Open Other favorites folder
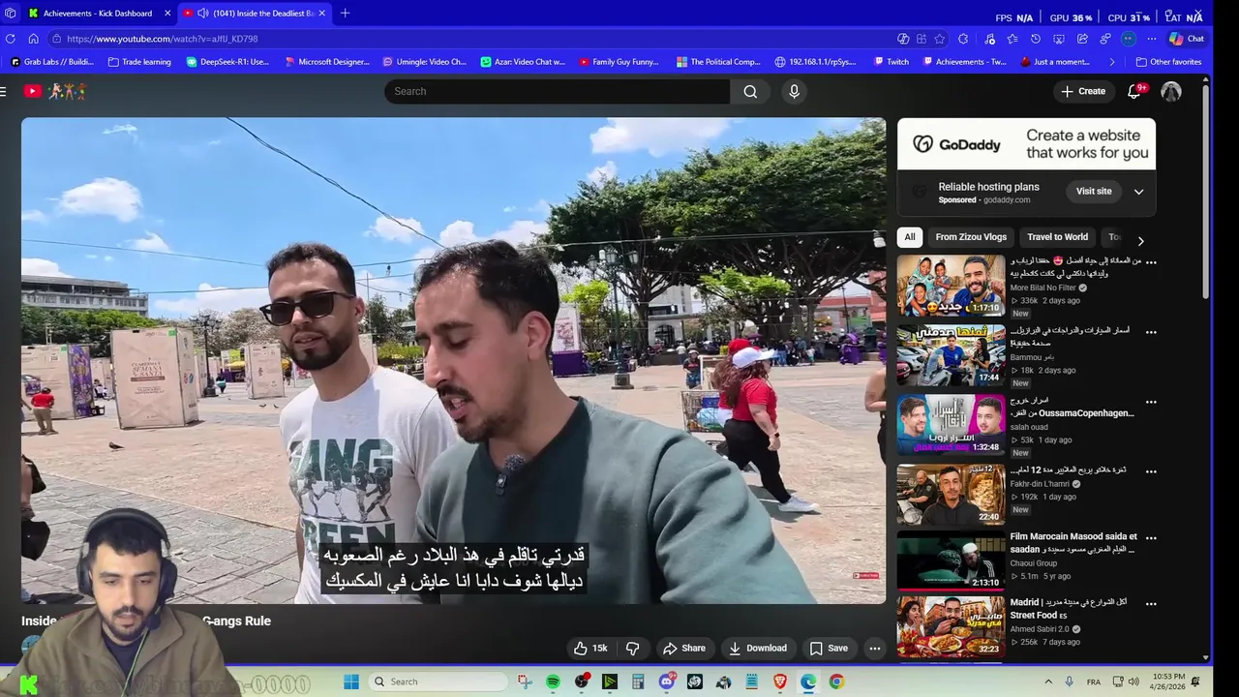 pos(1168,62)
